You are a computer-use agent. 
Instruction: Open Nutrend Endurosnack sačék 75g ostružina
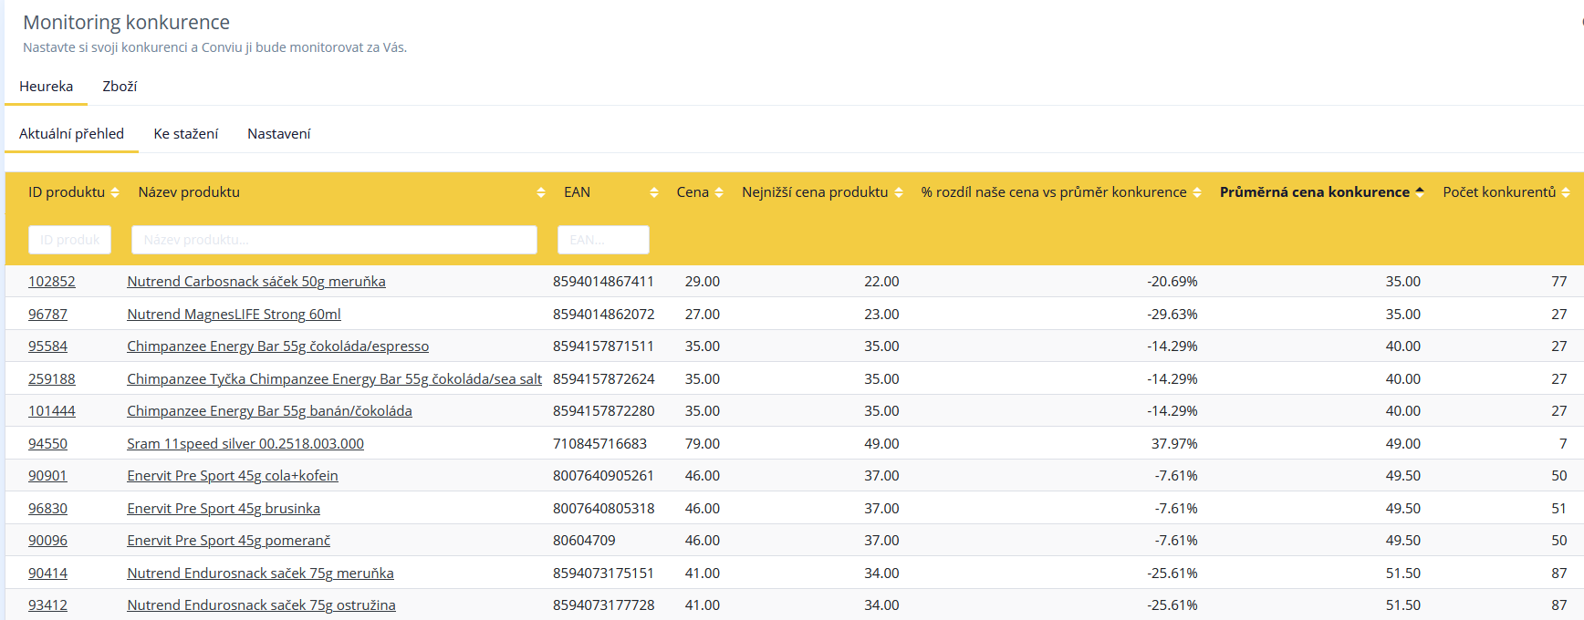261,605
